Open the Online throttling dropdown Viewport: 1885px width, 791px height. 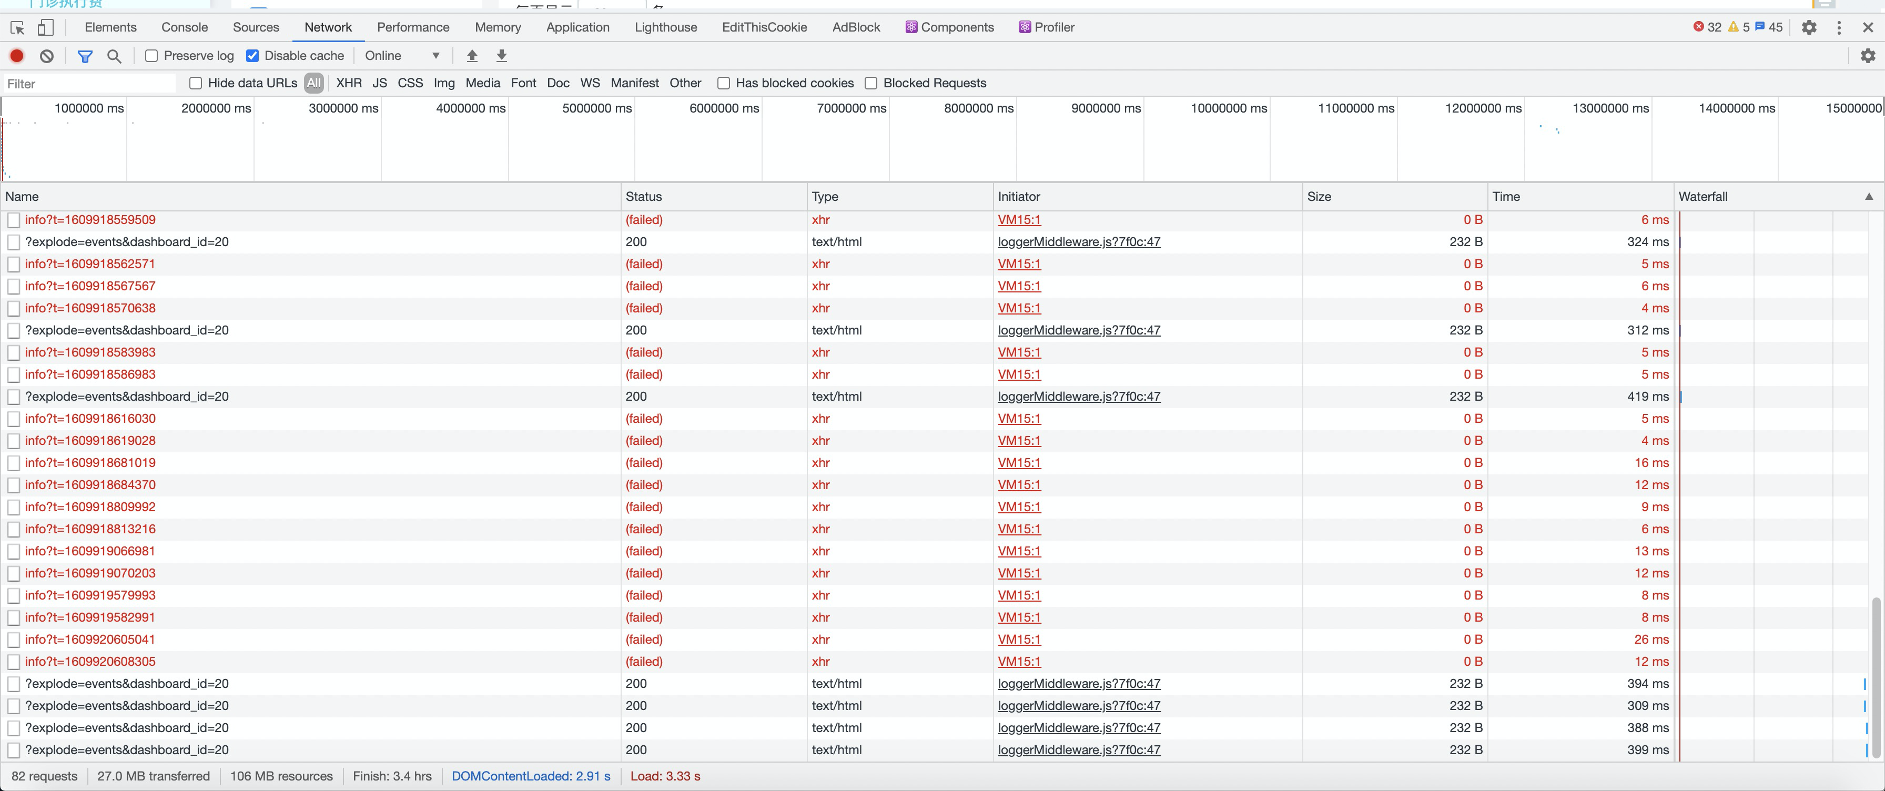402,56
